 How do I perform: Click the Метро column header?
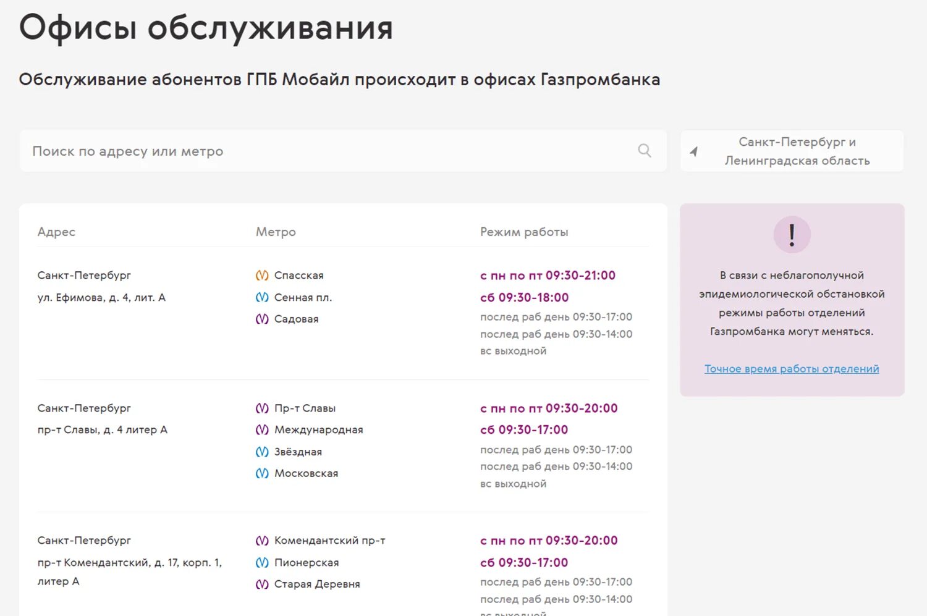(276, 232)
